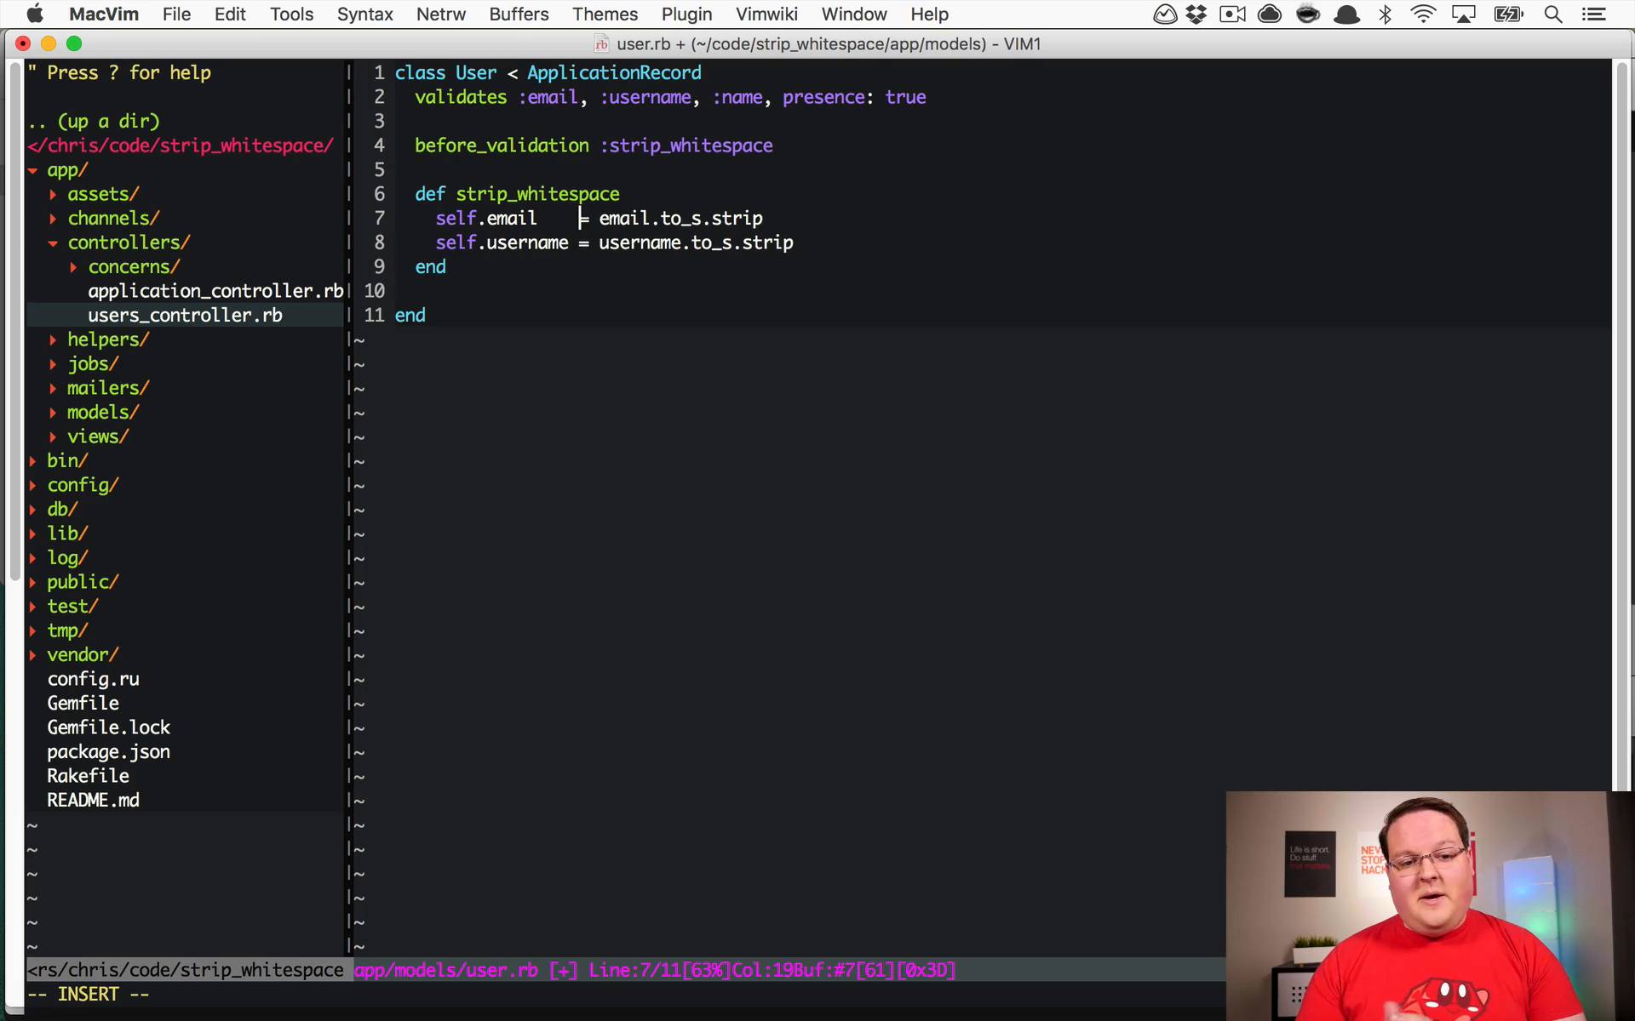Expand the assets/ folder arrow
1635x1021 pixels.
pyautogui.click(x=53, y=195)
